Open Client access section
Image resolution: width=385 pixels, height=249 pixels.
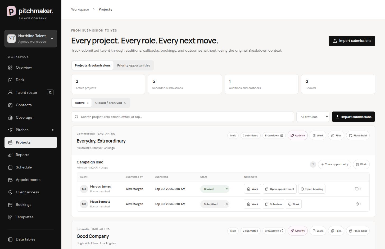coord(31,192)
